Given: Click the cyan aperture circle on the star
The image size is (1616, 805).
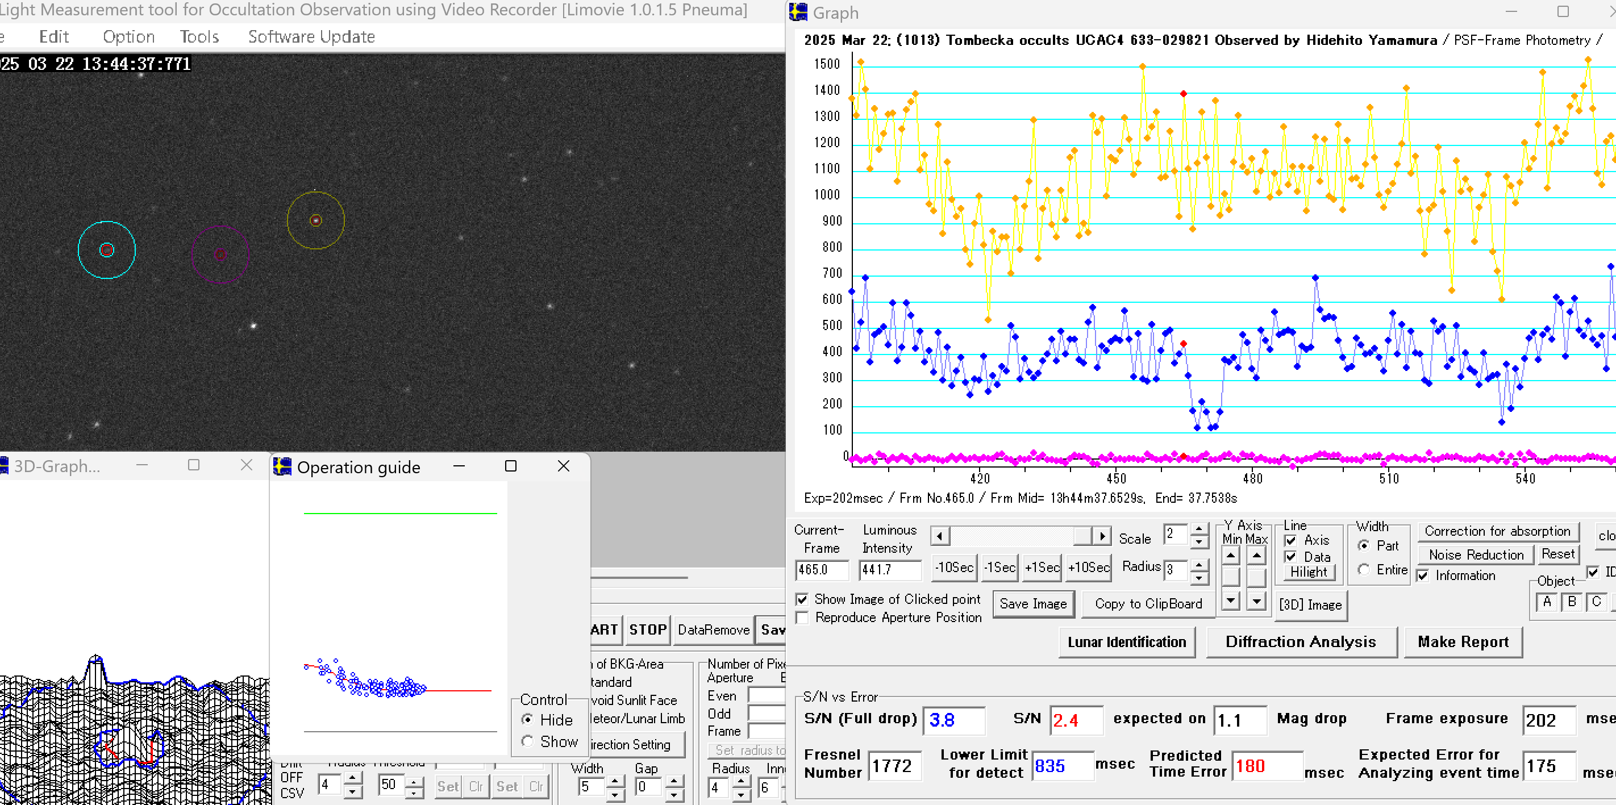Looking at the screenshot, I should 107,250.
